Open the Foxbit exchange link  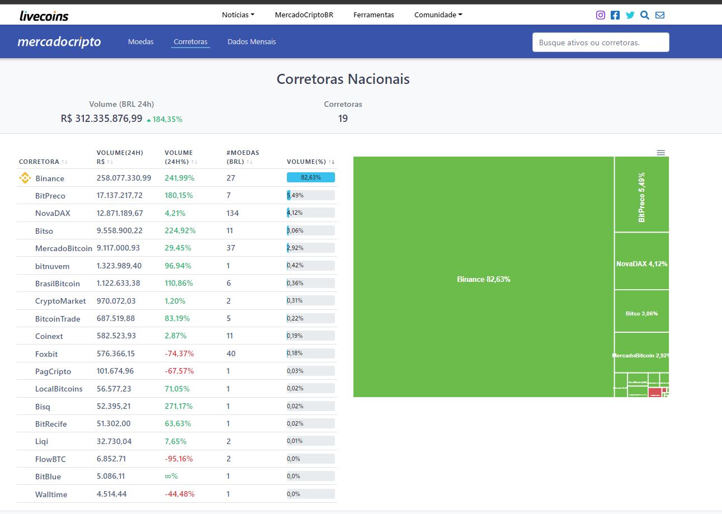[x=46, y=354]
